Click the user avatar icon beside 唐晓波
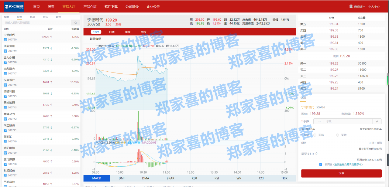389x187 pixels. coord(351,6)
